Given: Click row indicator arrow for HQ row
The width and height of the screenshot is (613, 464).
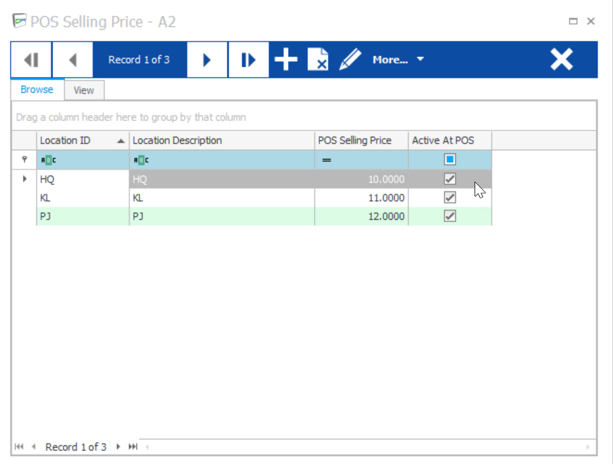Looking at the screenshot, I should tap(25, 179).
